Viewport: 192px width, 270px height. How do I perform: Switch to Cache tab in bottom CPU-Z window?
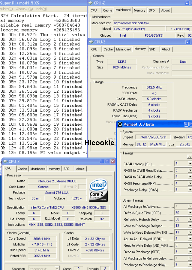pyautogui.click(x=22, y=169)
